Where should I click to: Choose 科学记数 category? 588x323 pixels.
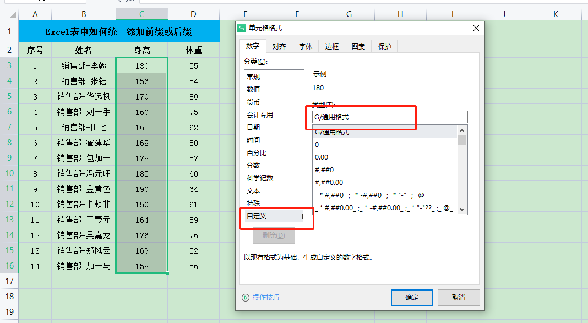click(274, 178)
